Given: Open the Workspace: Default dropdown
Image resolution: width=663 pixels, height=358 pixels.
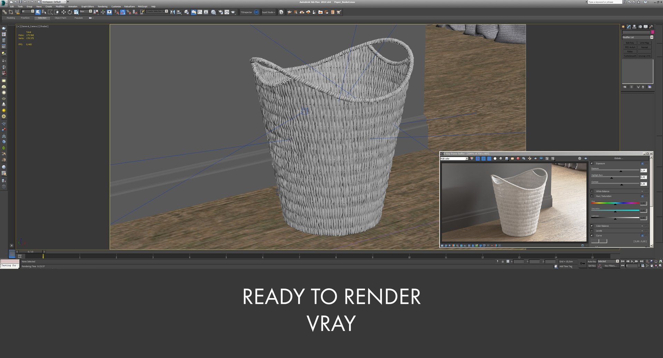Looking at the screenshot, I should point(54,2).
